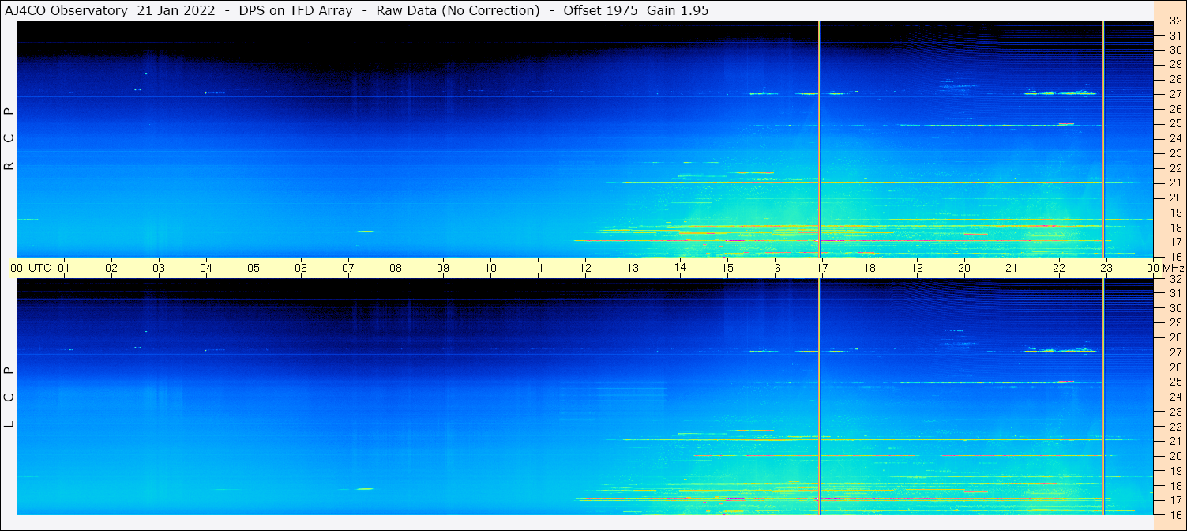Click the 17 UTC vertical marker in RCP panel

pyautogui.click(x=820, y=139)
